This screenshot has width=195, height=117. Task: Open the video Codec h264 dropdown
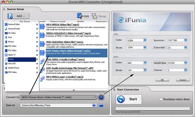[145, 40]
